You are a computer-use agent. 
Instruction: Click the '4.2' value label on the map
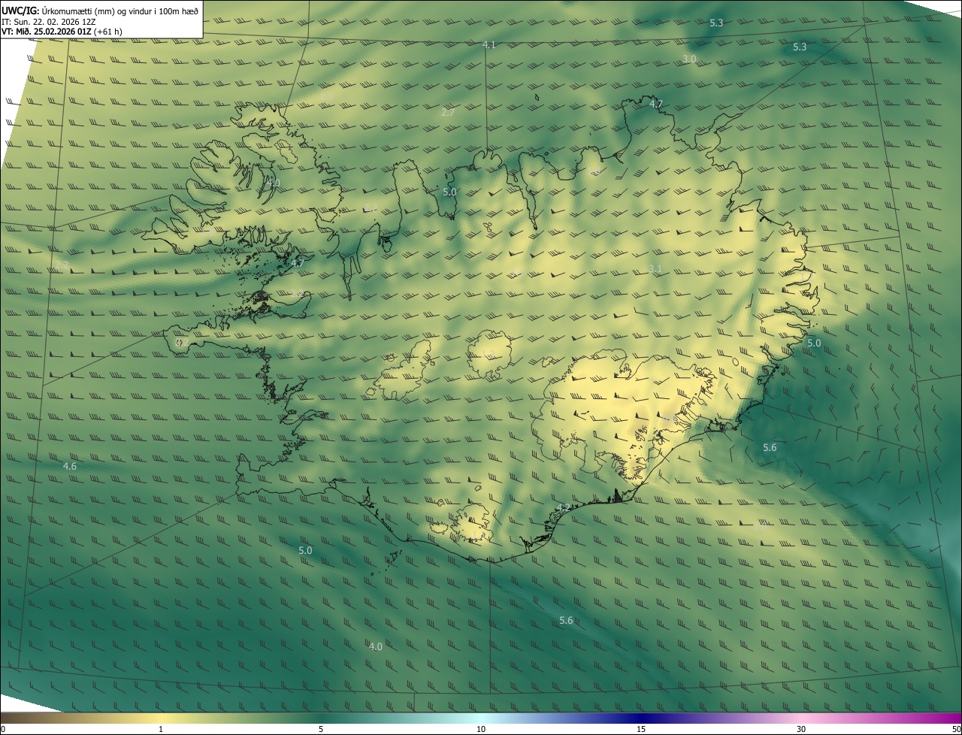(x=562, y=508)
